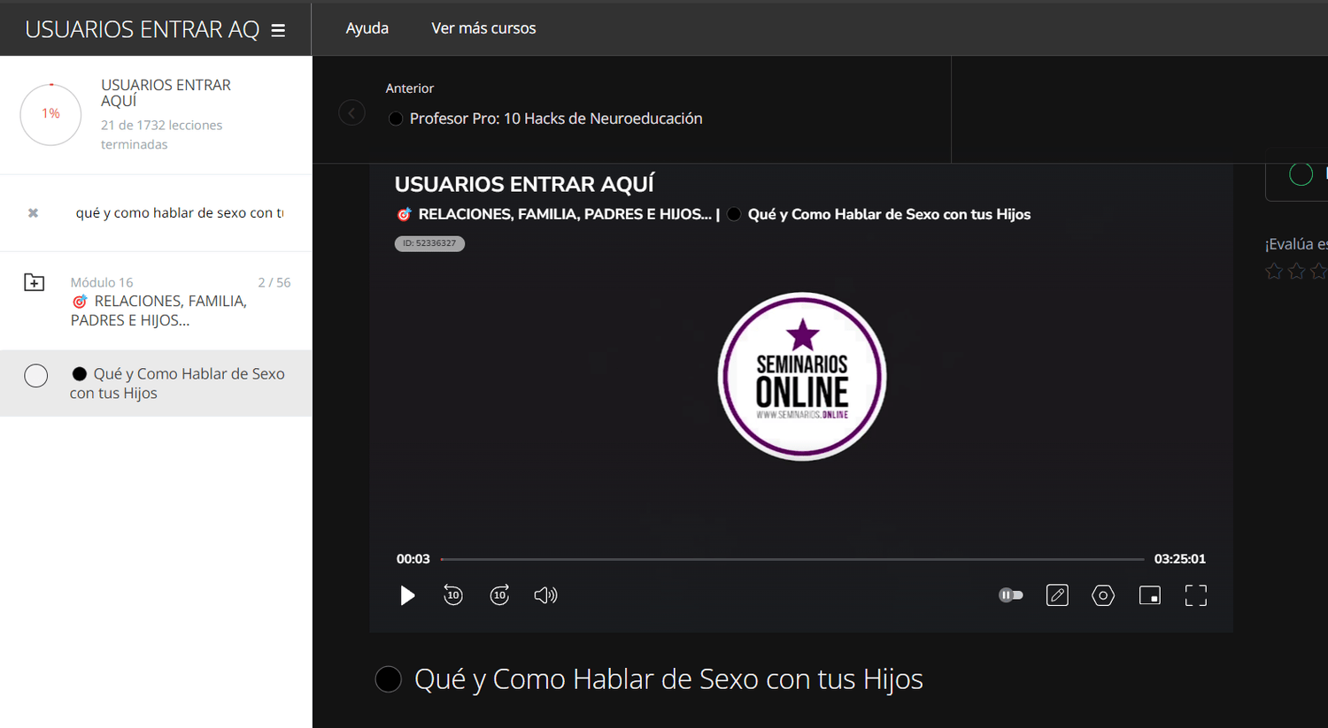1328x728 pixels.
Task: Open Ver más cursos menu item
Action: (x=483, y=28)
